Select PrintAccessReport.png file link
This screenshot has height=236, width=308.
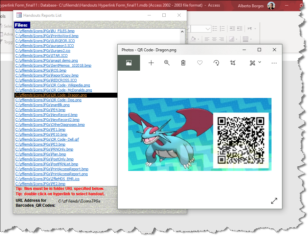[52, 174]
